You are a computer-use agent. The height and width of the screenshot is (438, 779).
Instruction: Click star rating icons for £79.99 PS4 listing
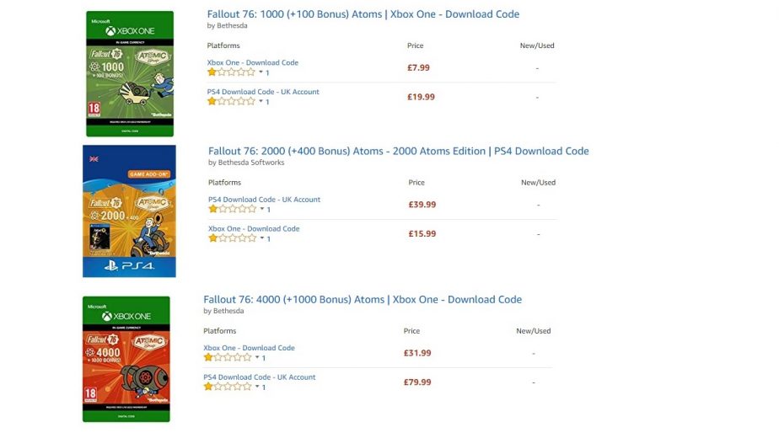click(x=227, y=387)
